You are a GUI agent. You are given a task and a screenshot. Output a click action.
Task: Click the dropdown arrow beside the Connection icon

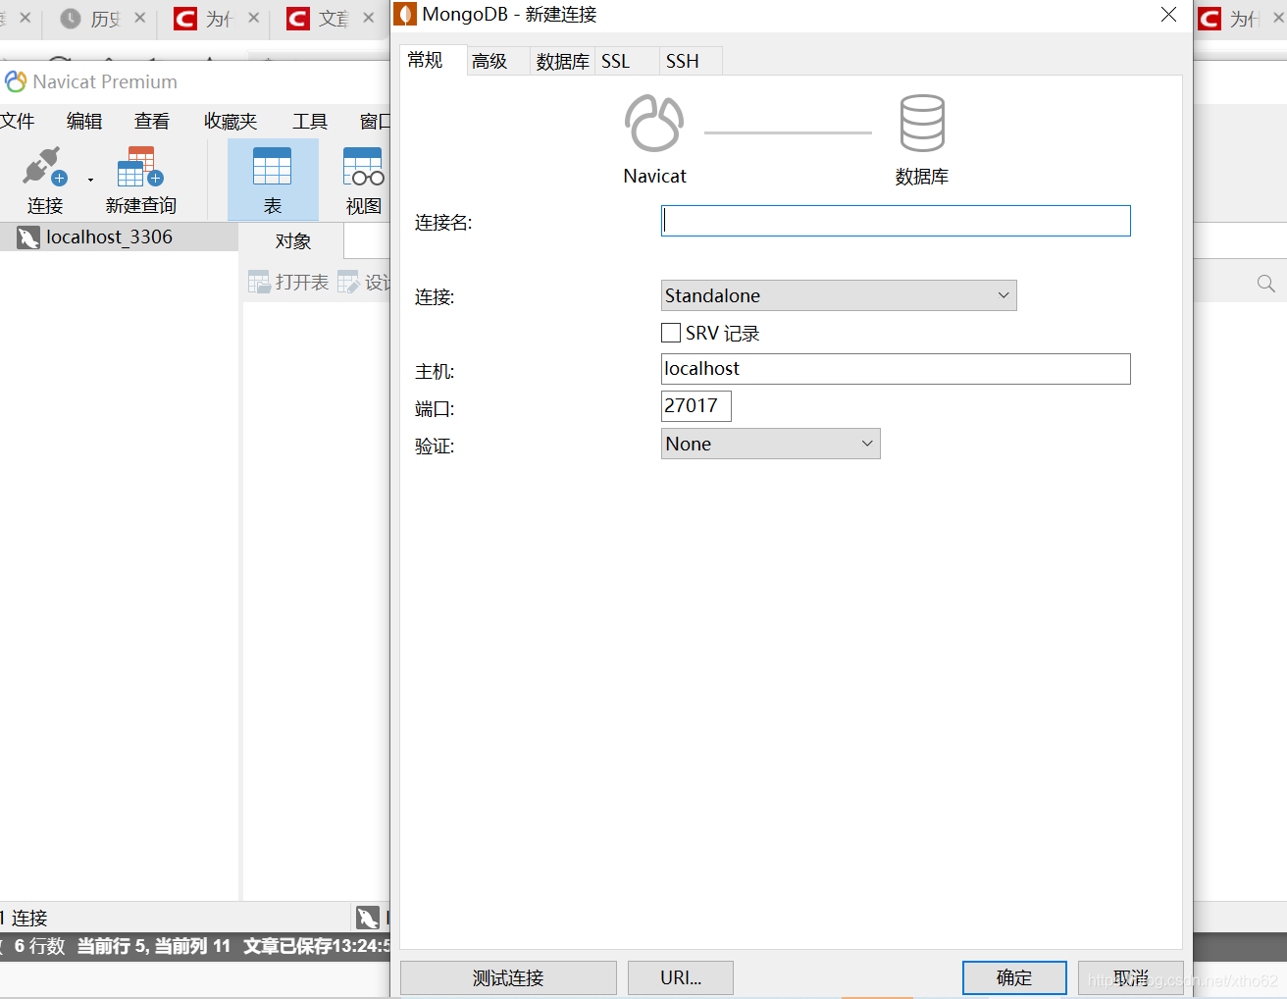(90, 180)
